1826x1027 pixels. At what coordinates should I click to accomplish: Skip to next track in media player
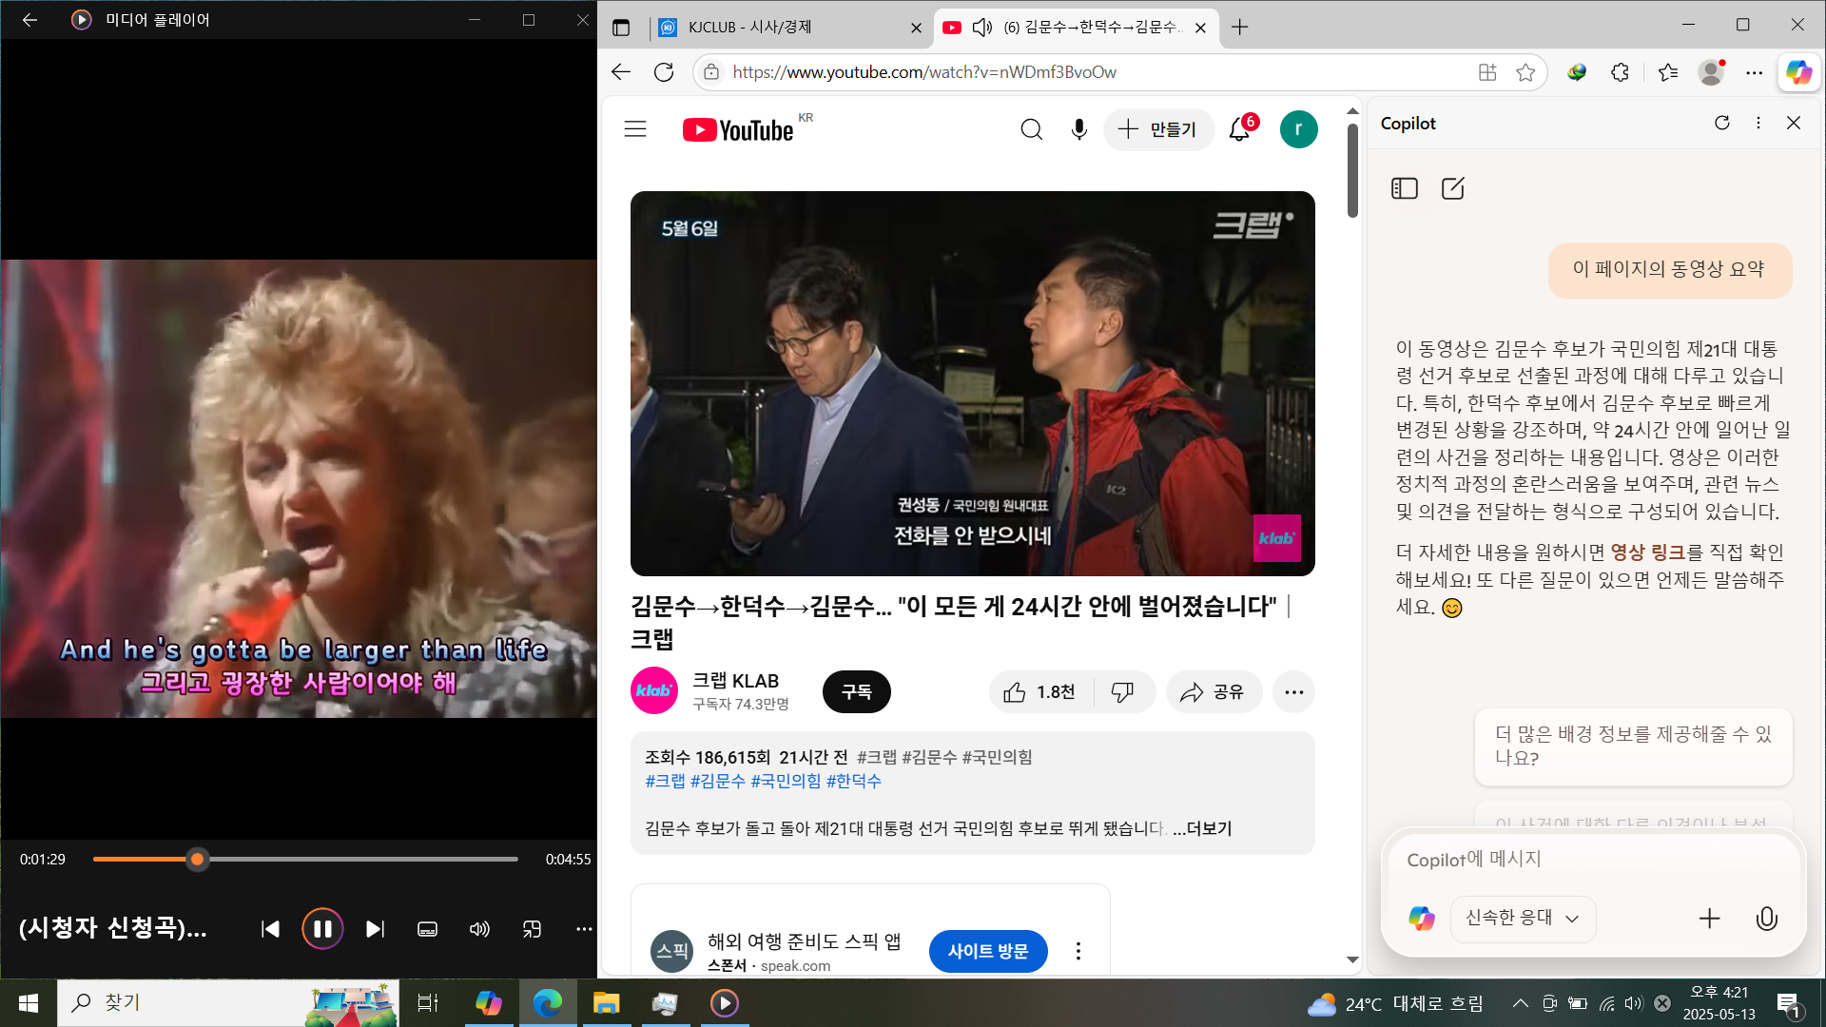point(375,929)
